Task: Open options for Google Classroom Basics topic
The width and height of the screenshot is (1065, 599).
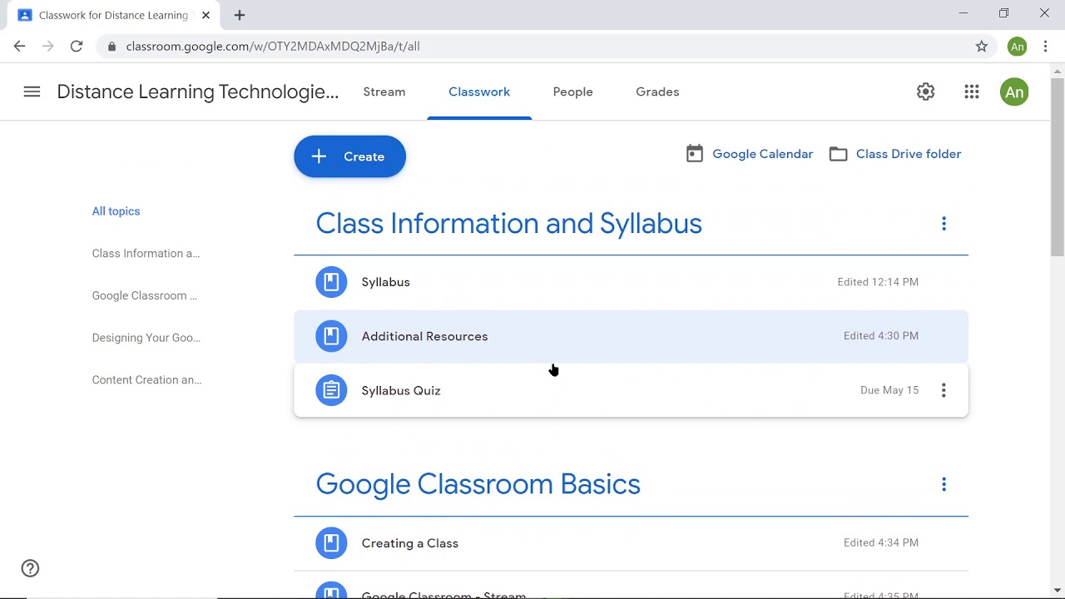Action: [x=944, y=484]
